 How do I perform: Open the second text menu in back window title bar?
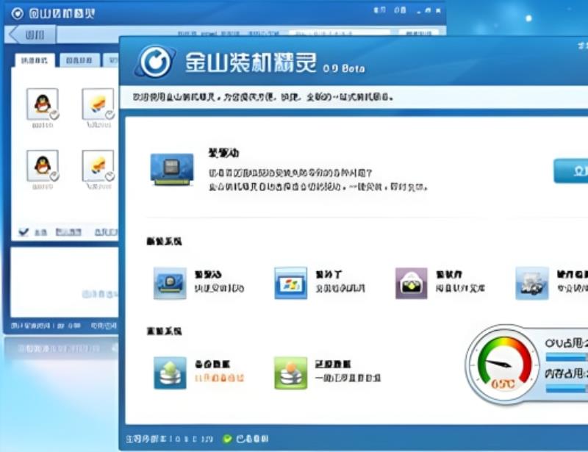tap(400, 10)
